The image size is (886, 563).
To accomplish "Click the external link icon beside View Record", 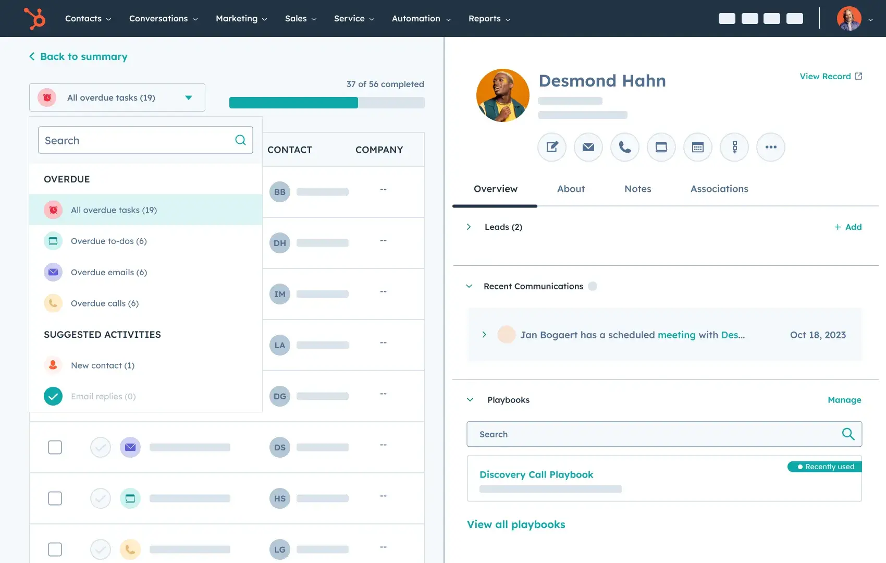I will point(858,76).
